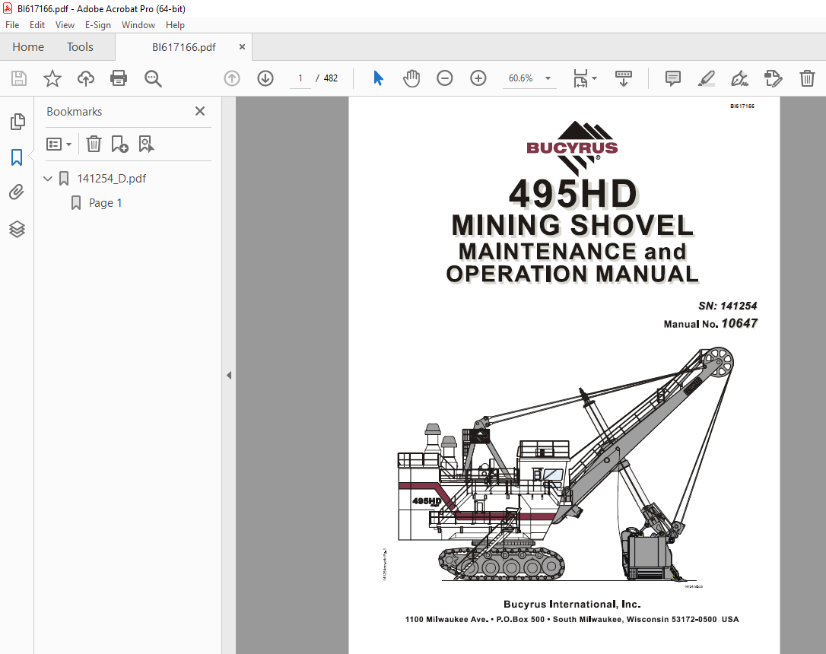Click the Bookmarks panel heading
Screen dimensions: 826x654
[75, 112]
